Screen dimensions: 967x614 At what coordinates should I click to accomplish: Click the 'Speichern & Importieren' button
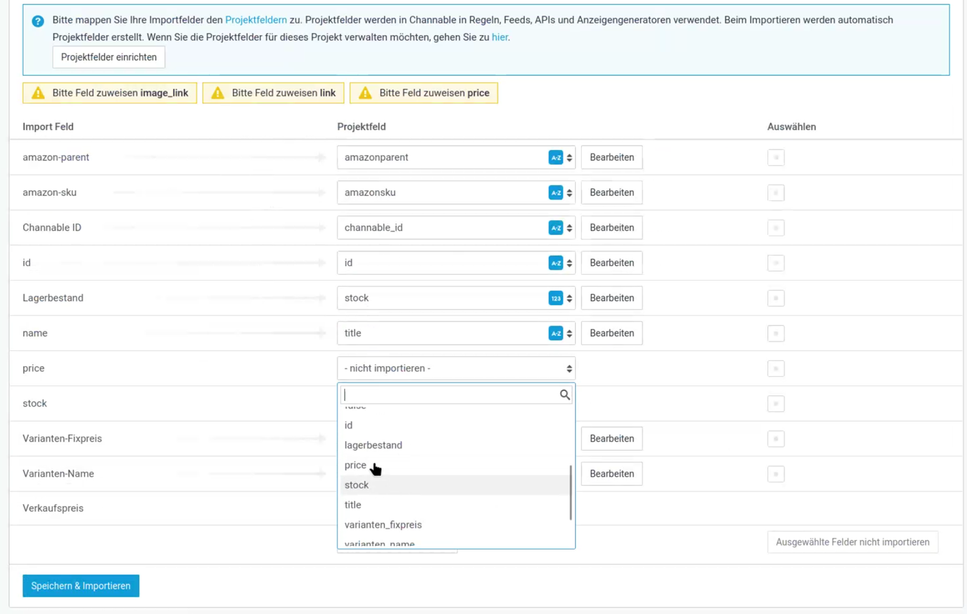[81, 586]
